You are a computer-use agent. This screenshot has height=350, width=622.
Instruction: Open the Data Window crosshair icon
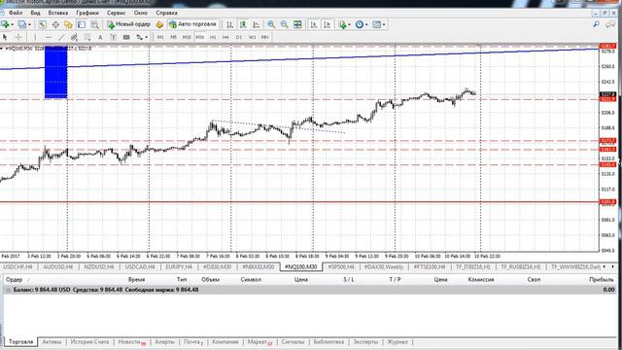pos(55,24)
